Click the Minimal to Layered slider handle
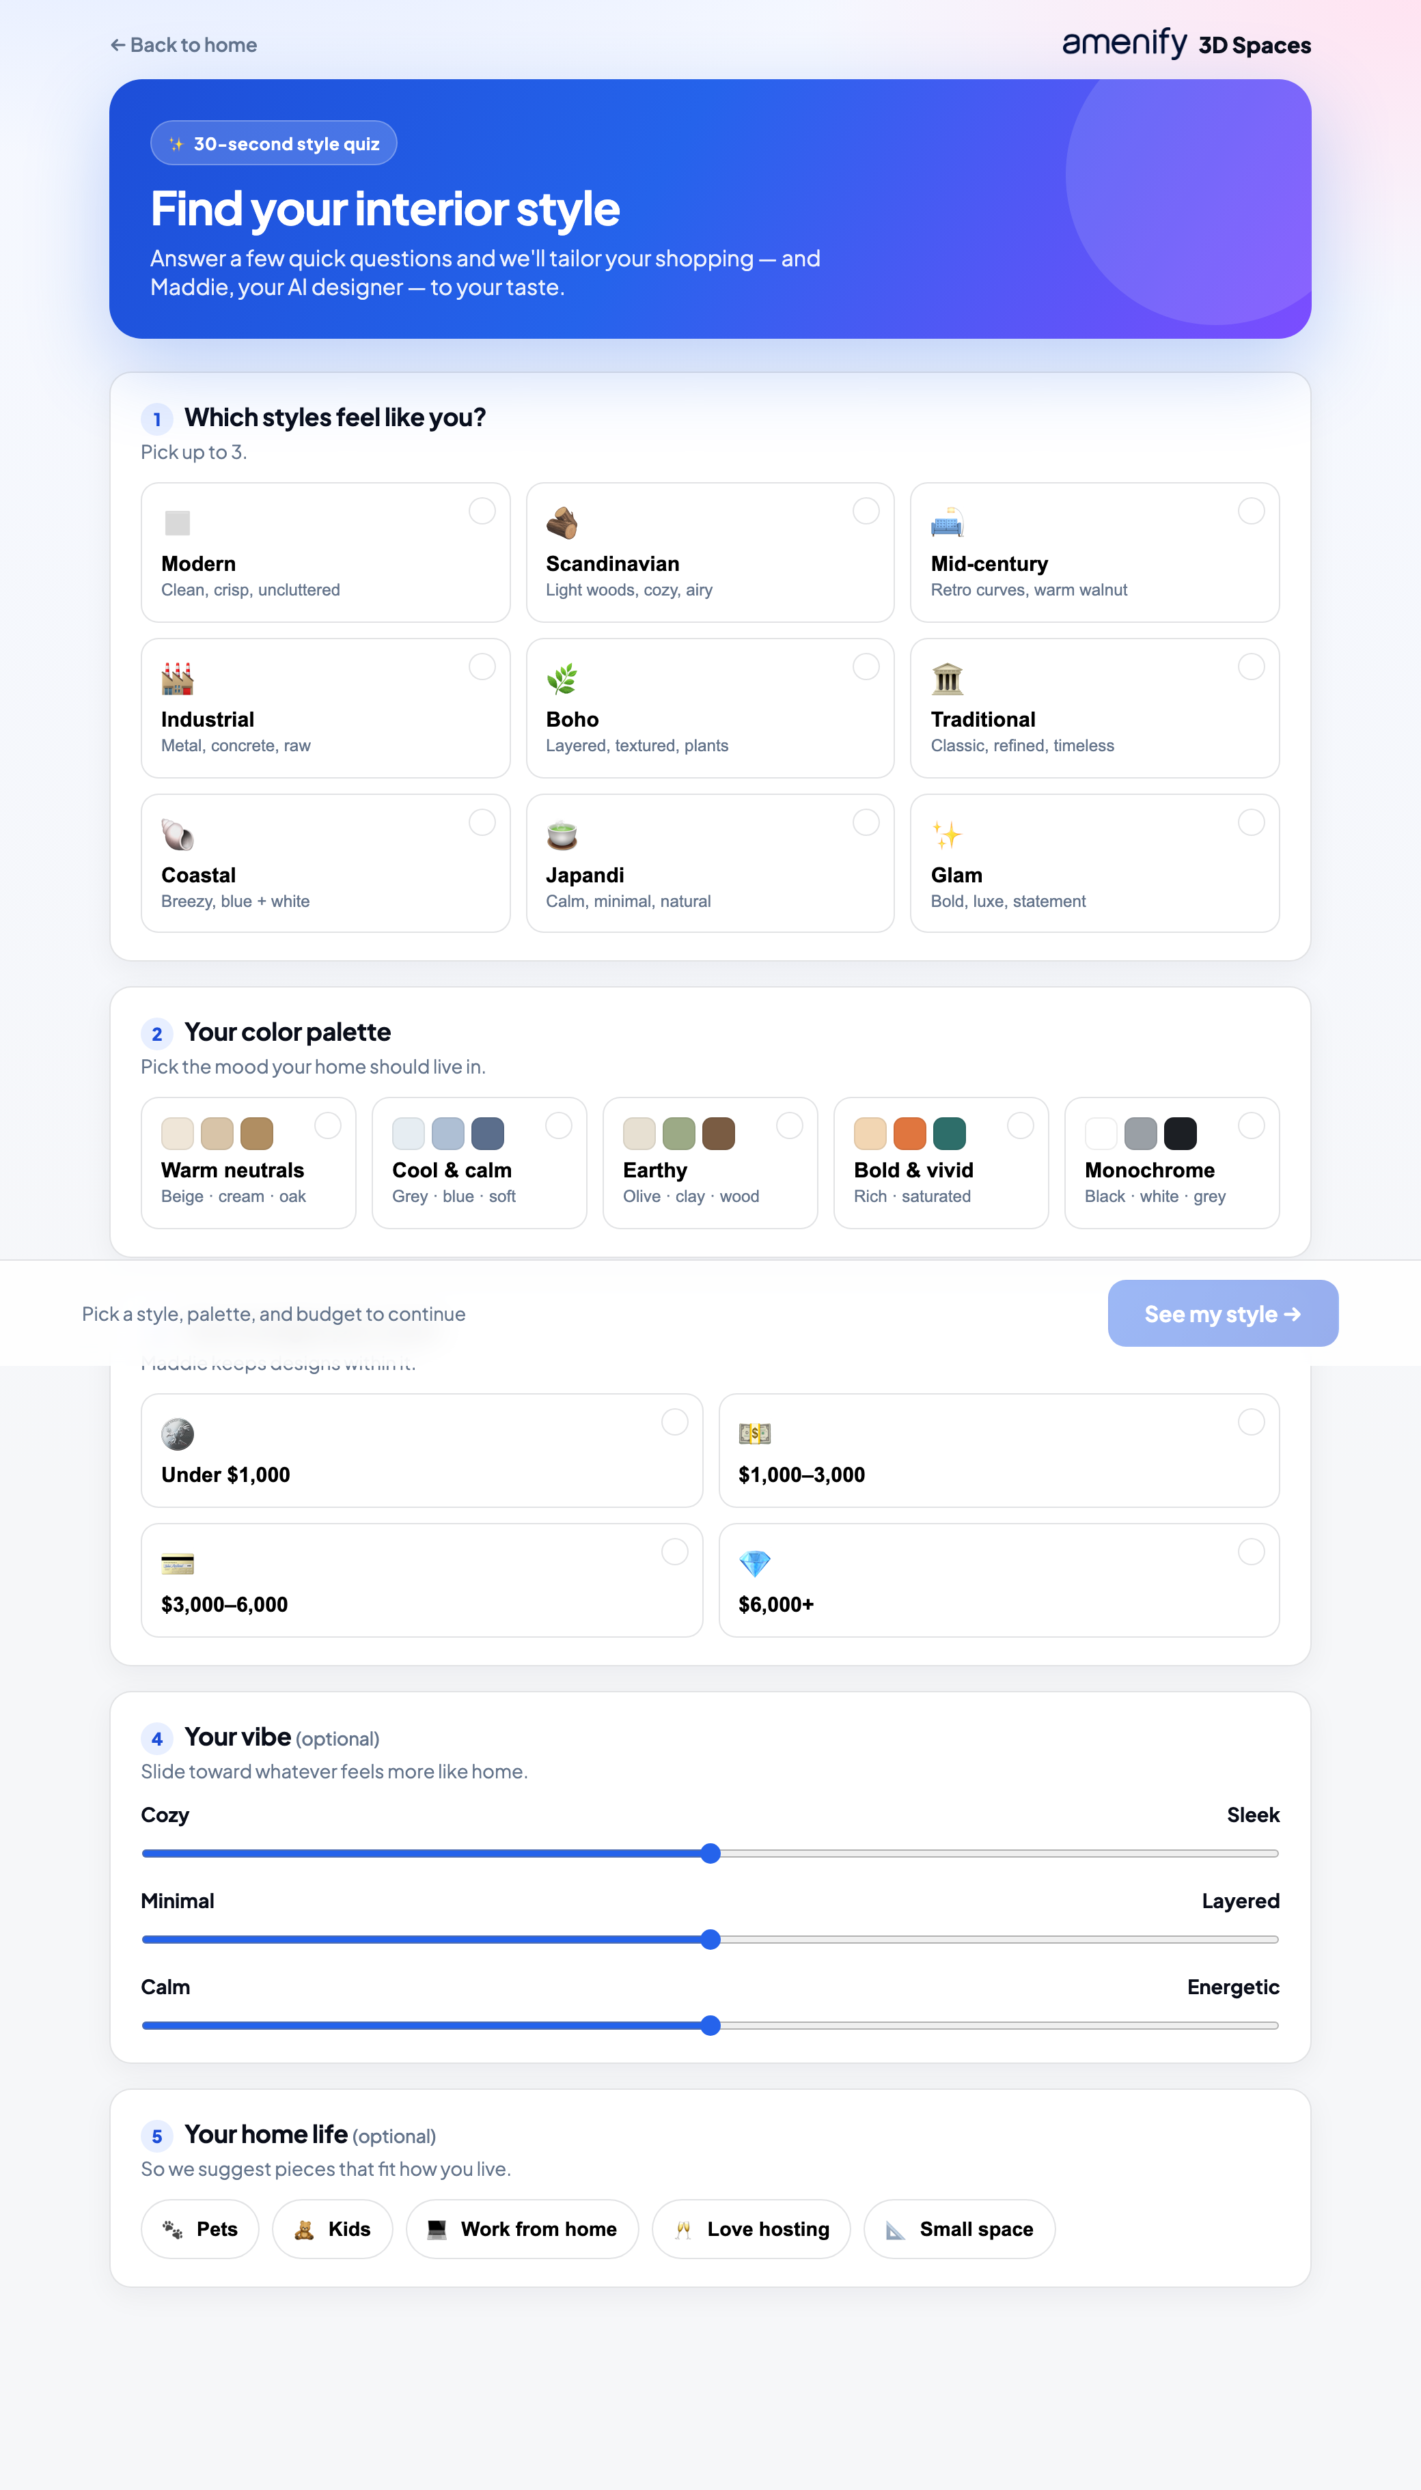The height and width of the screenshot is (2490, 1421). pyautogui.click(x=710, y=1939)
